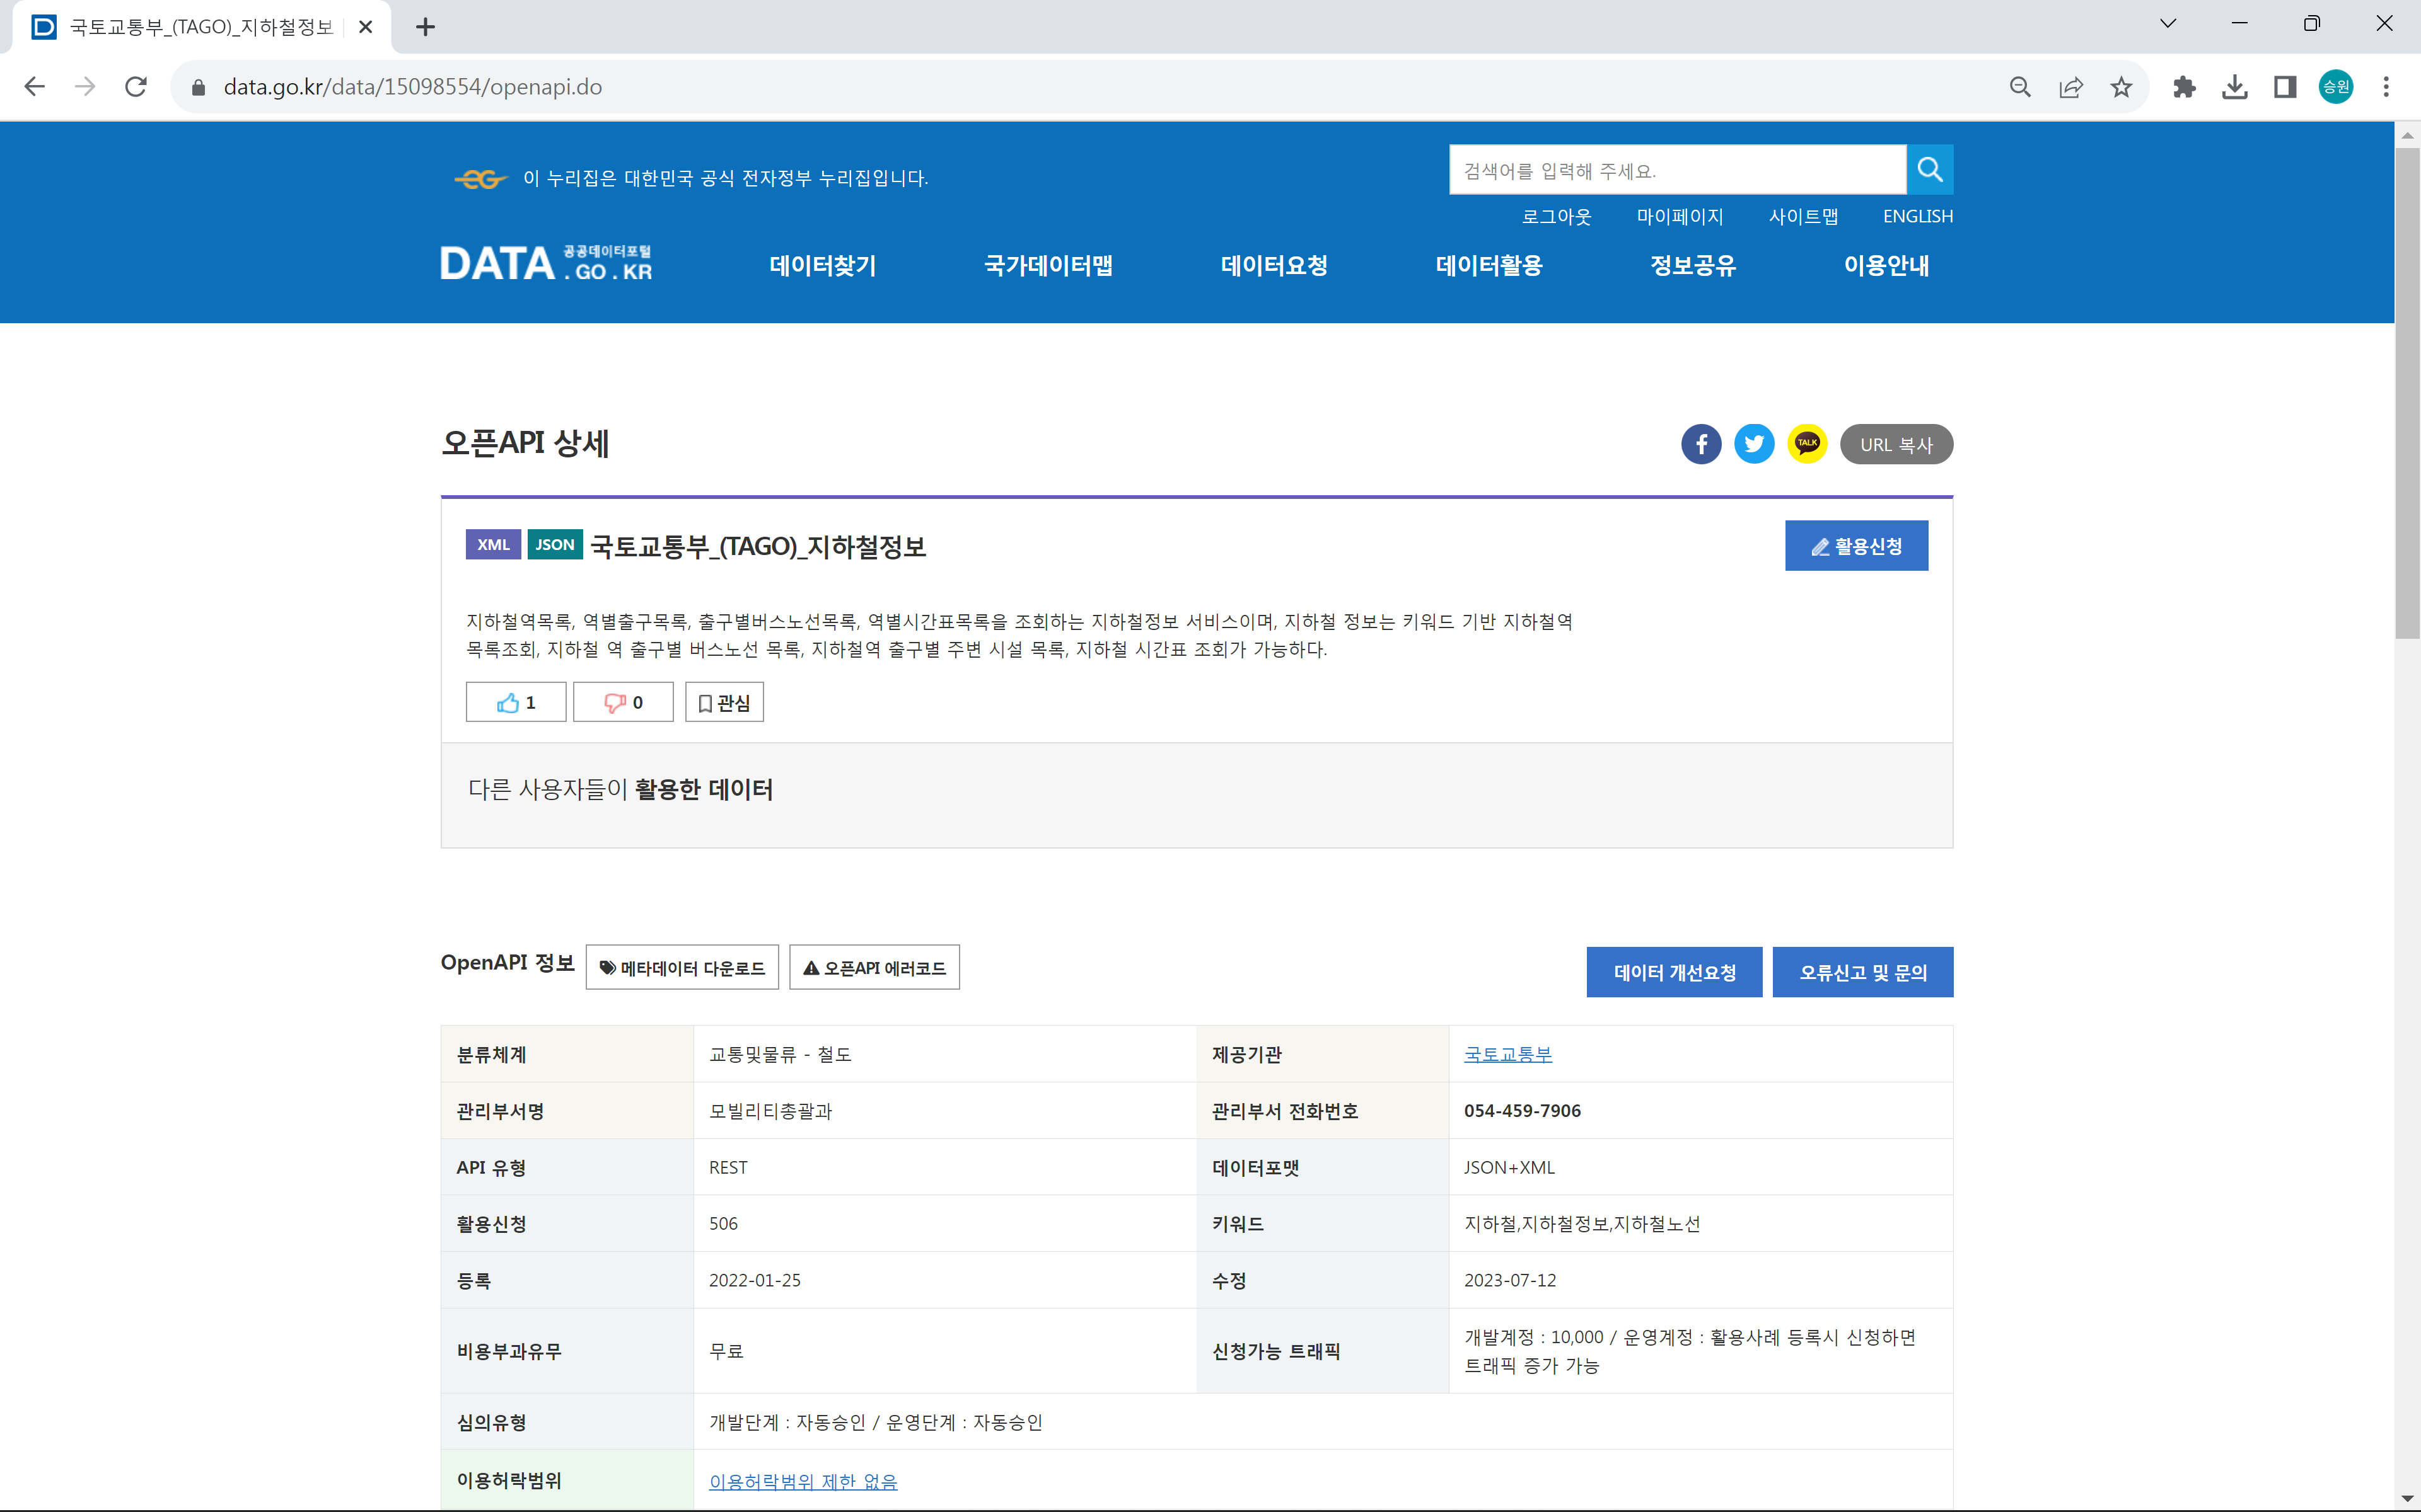Toggle the thumbs-down dislike button
The image size is (2421, 1512).
click(x=624, y=702)
